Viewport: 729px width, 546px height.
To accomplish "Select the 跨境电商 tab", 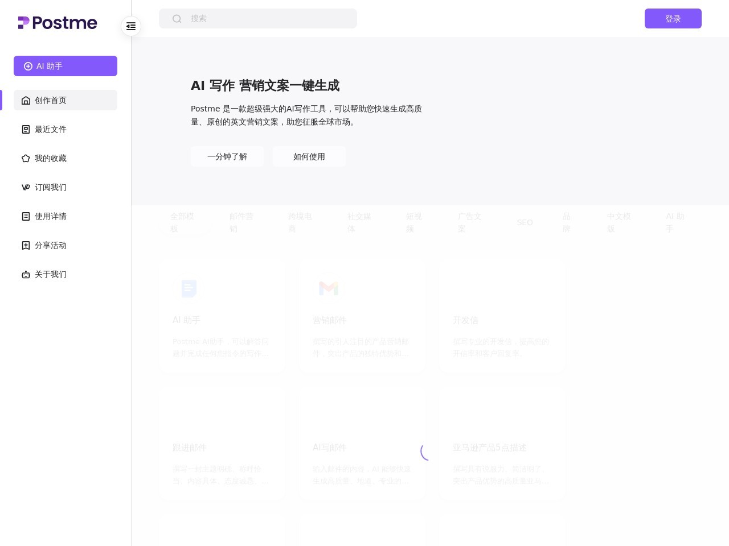I will click(x=300, y=222).
